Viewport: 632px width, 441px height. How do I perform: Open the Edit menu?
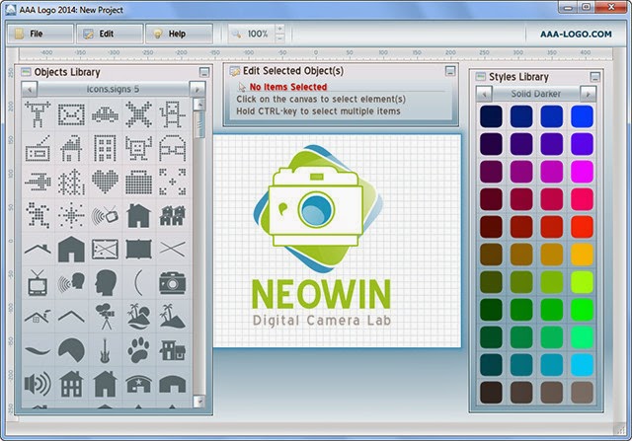(110, 34)
